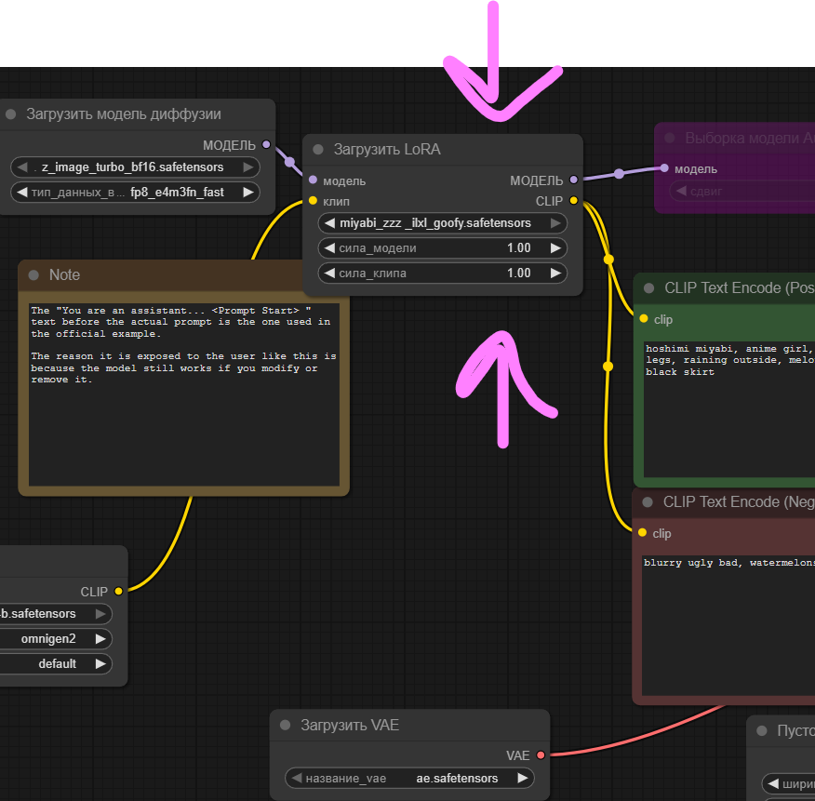Click CLIP output socket on Загрузить LoRA
Image resolution: width=815 pixels, height=801 pixels.
573,200
